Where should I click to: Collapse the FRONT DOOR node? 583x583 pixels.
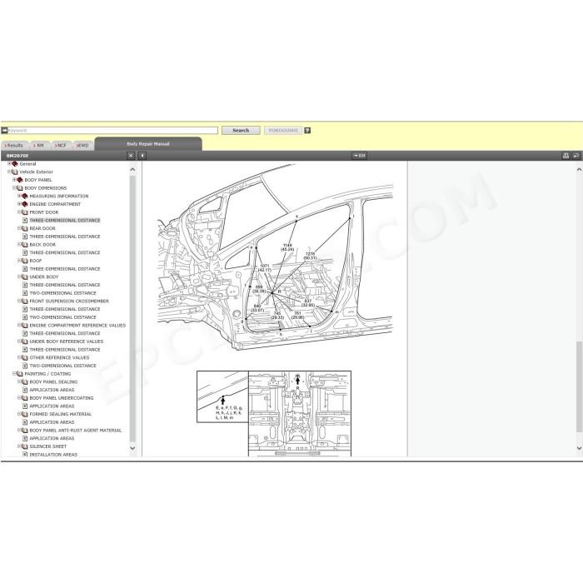click(x=19, y=212)
